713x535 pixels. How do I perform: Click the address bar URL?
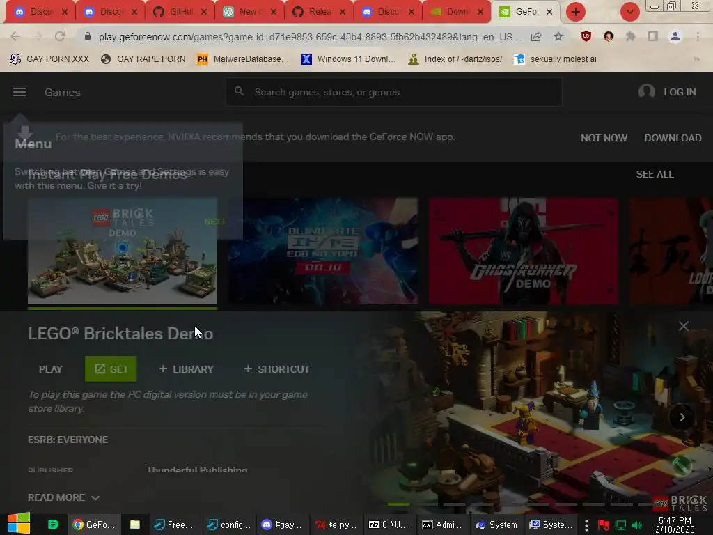(x=310, y=37)
